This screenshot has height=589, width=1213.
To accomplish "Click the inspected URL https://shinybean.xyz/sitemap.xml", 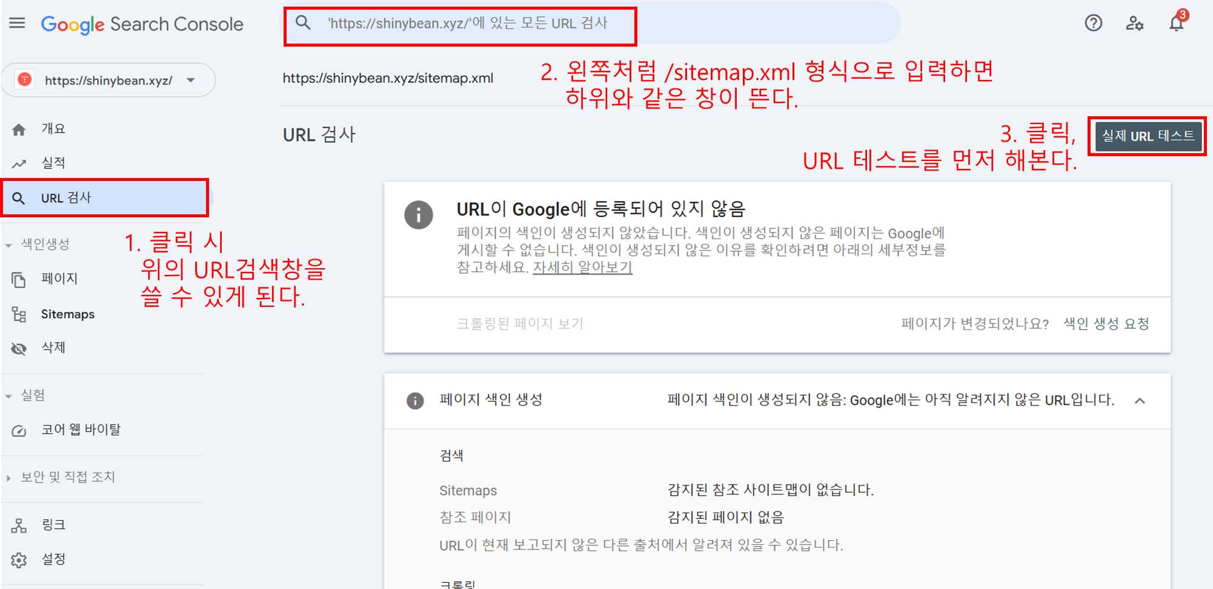I will pyautogui.click(x=388, y=78).
